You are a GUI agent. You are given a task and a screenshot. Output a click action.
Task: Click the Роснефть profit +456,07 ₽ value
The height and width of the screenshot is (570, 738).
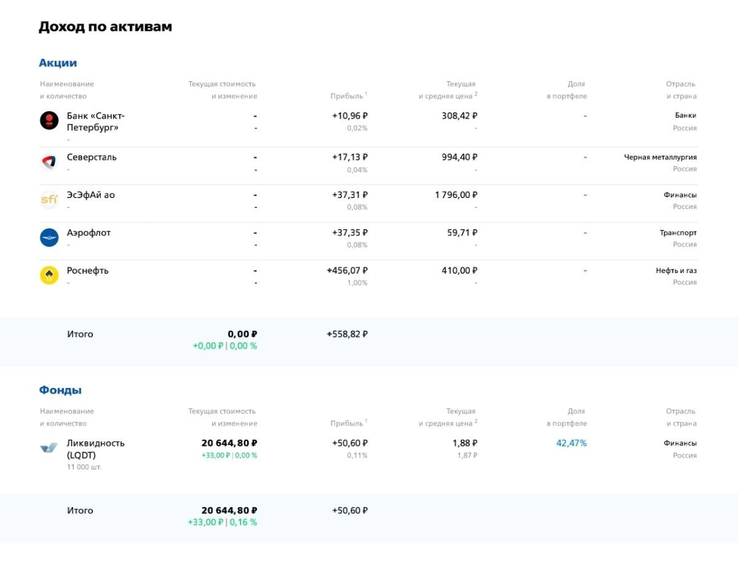(347, 271)
